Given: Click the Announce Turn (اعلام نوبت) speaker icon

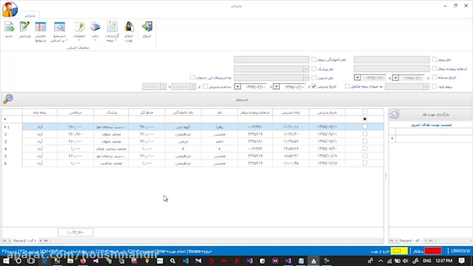Looking at the screenshot, I should coord(129,27).
